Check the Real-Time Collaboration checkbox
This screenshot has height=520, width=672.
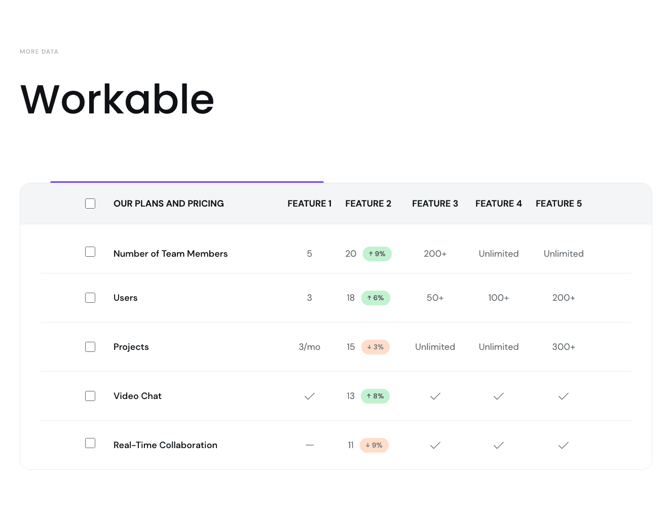click(x=90, y=443)
